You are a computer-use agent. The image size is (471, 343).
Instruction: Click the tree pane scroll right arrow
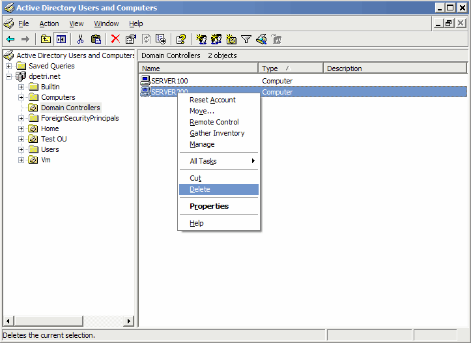[x=128, y=321]
